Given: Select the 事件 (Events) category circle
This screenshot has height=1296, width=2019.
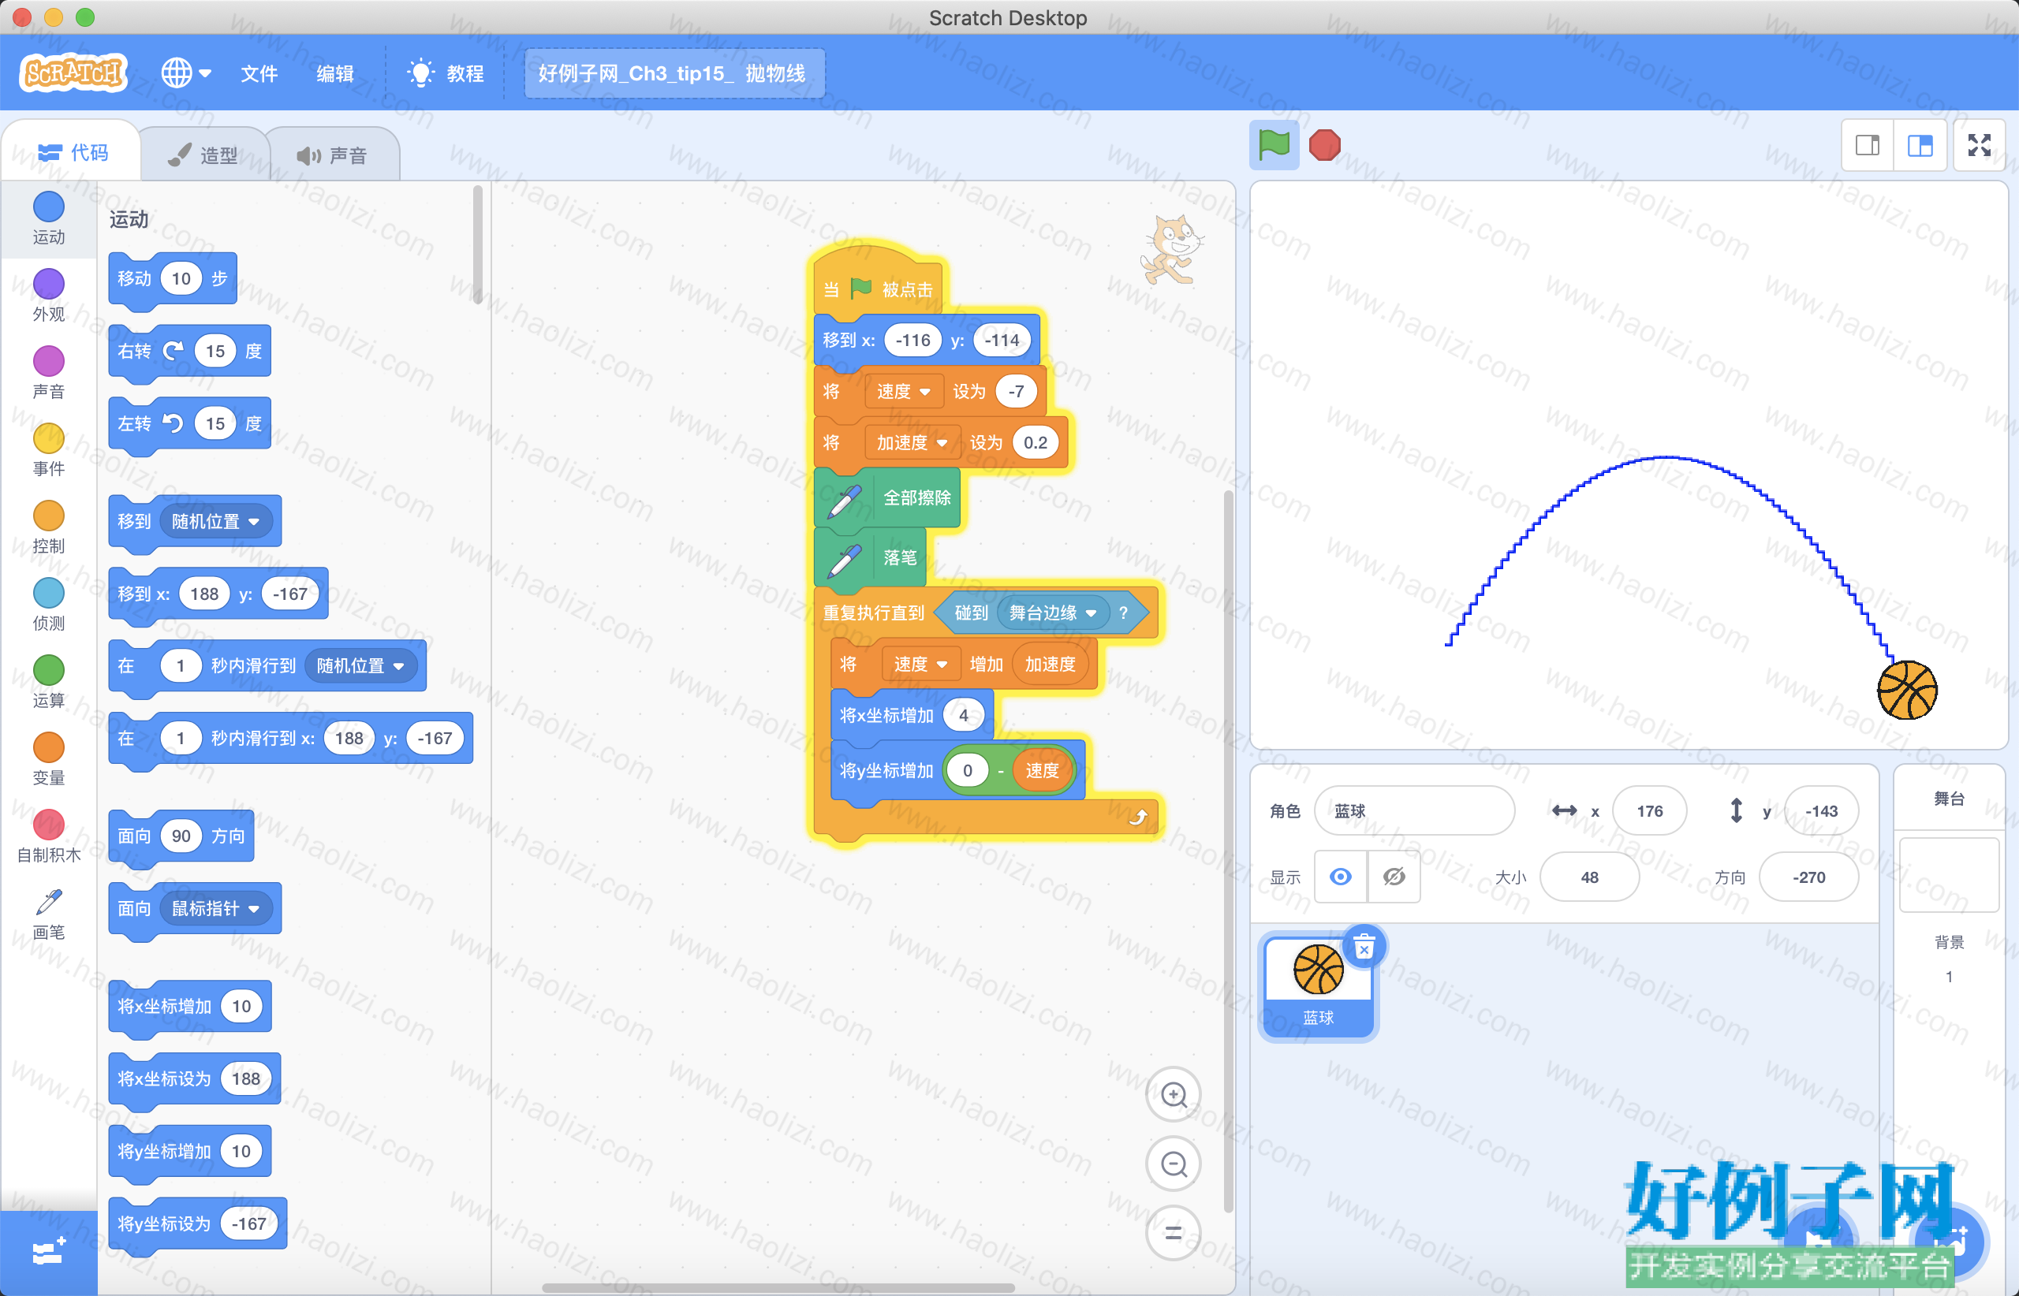Looking at the screenshot, I should coord(49,438).
